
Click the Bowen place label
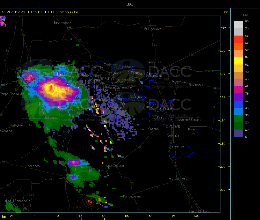[x=192, y=129]
